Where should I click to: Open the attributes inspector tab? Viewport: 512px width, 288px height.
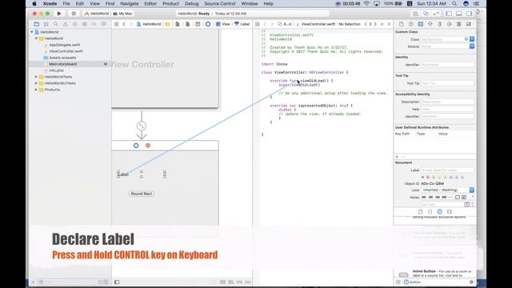(430, 24)
